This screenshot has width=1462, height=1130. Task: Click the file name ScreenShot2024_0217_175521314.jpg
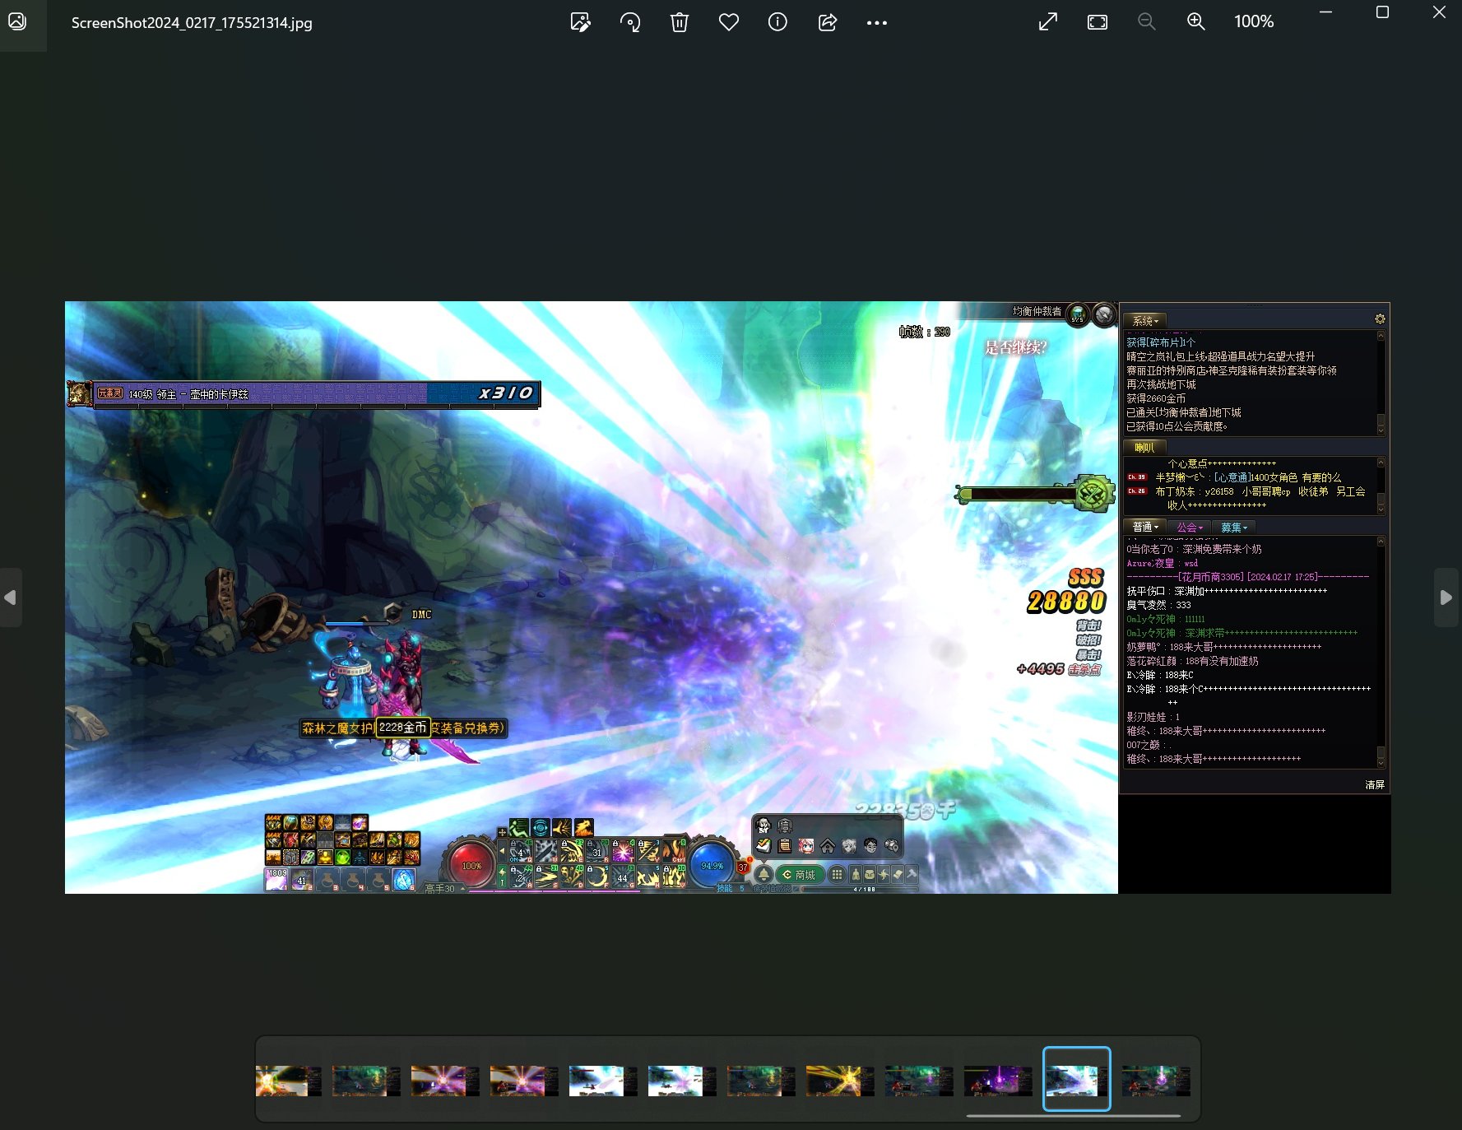(192, 23)
